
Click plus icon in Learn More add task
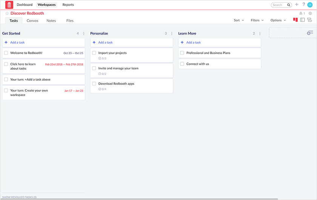(x=182, y=43)
